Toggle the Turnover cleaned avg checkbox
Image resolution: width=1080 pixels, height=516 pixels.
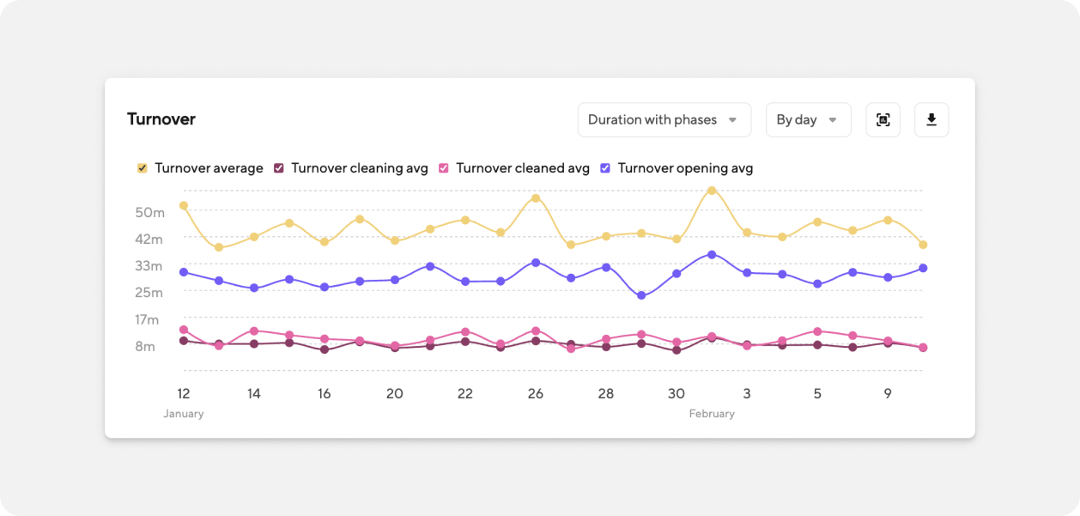pos(444,168)
